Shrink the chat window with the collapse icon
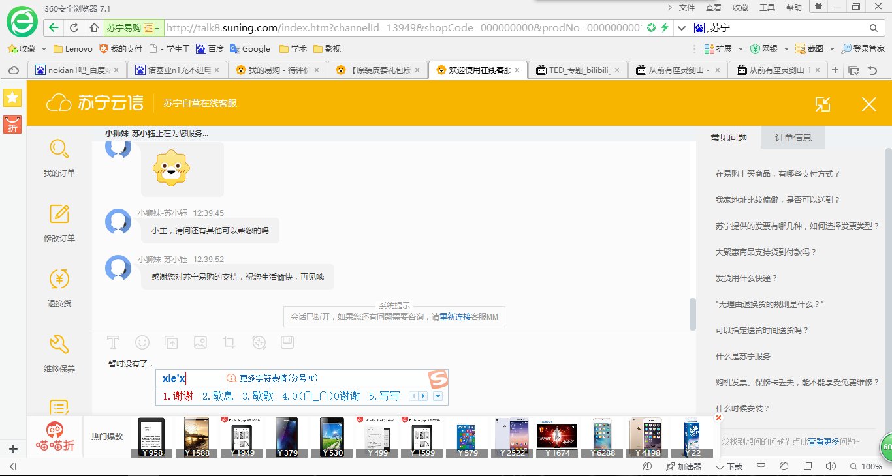The width and height of the screenshot is (892, 476). tap(823, 104)
